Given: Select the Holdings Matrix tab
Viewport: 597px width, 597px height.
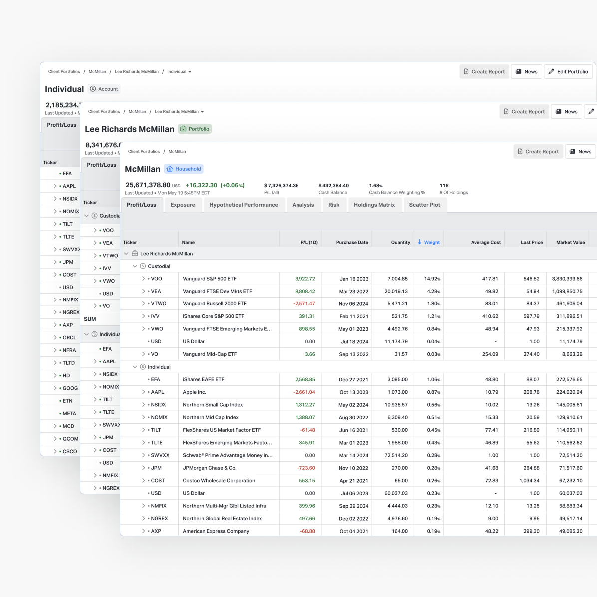Looking at the screenshot, I should click(374, 205).
